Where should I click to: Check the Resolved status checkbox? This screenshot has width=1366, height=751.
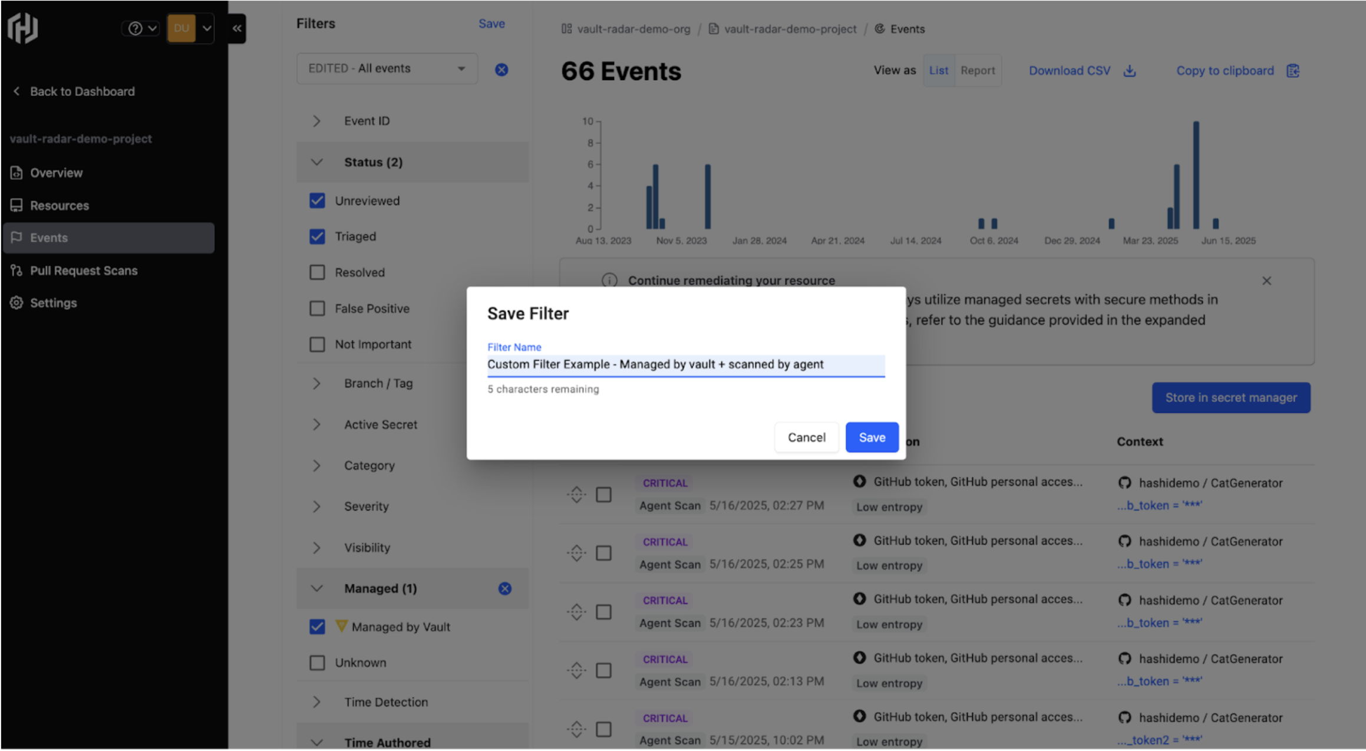click(x=317, y=272)
